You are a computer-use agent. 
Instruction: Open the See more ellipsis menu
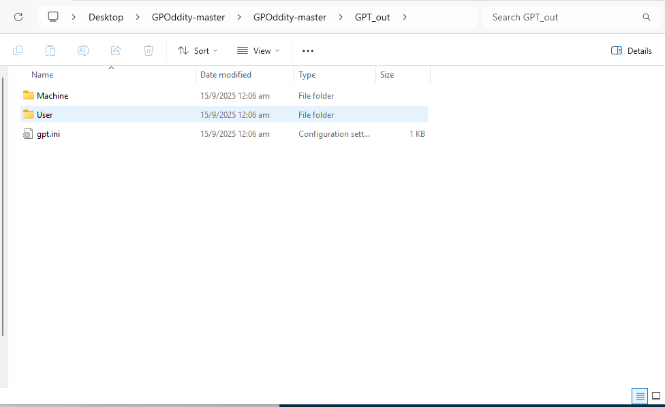point(308,50)
